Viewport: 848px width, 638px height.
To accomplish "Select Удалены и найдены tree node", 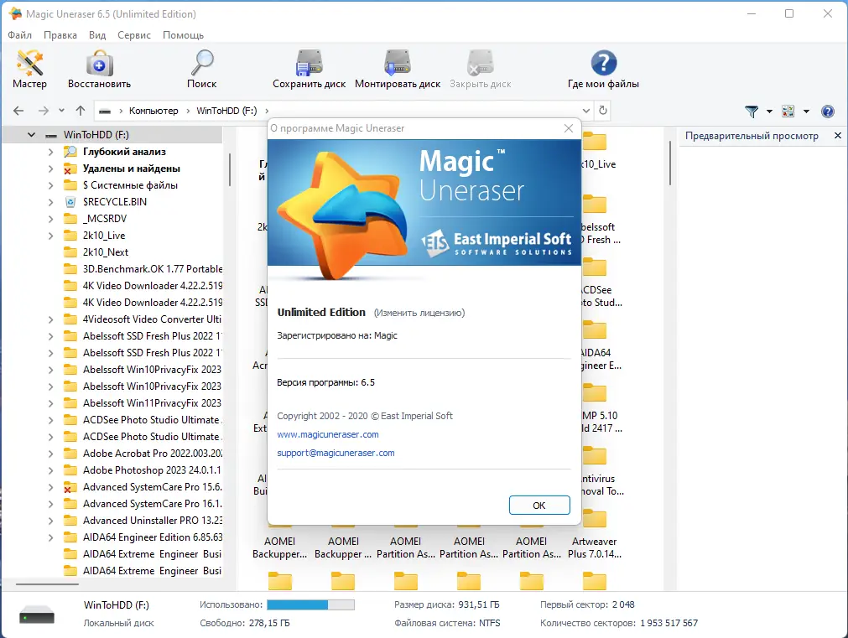I will point(132,169).
